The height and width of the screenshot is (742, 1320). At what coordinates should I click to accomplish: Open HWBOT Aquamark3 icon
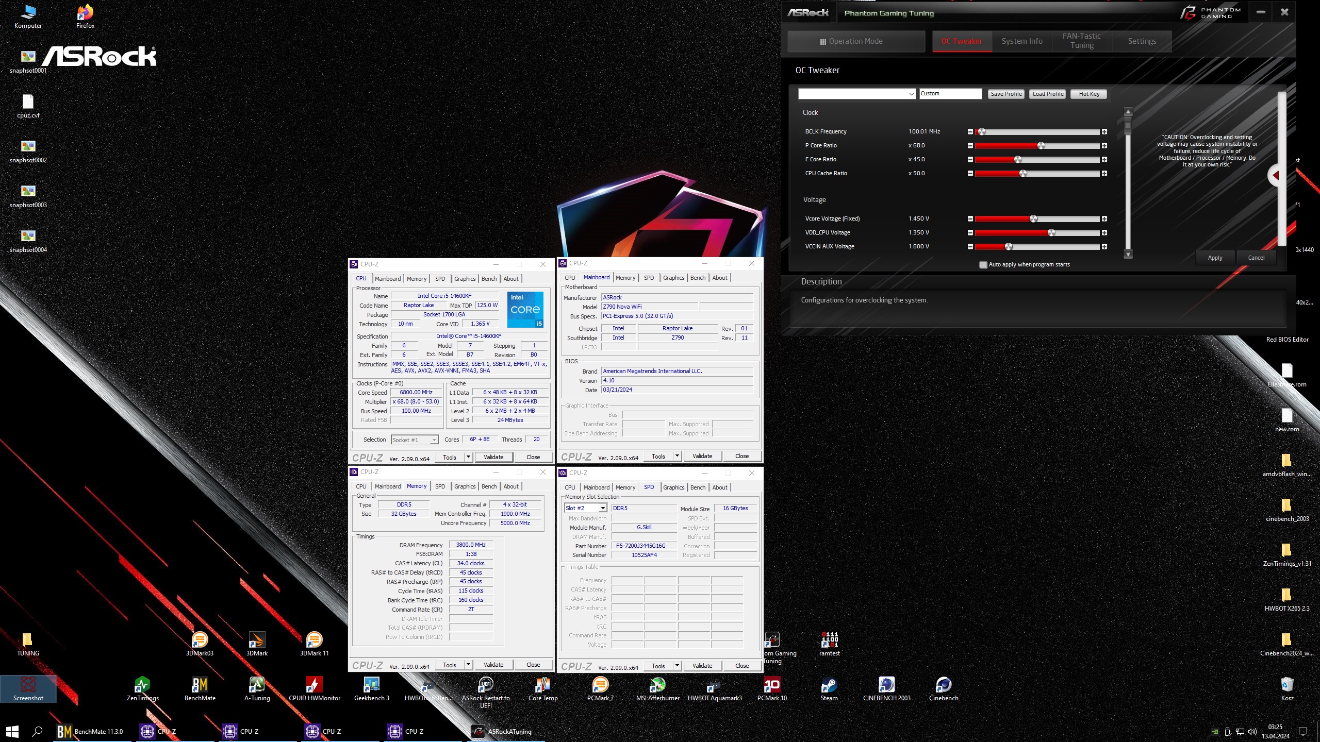715,689
